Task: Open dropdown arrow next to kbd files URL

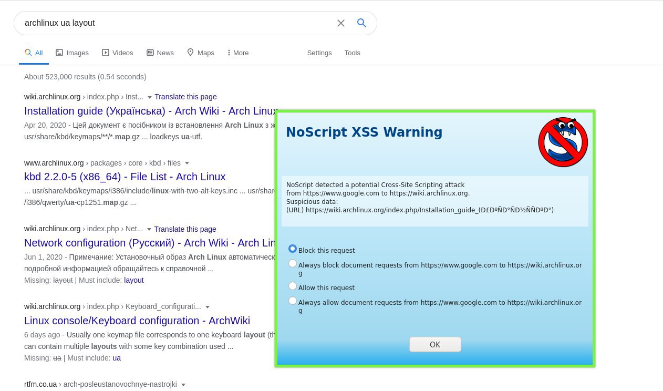Action: [187, 163]
